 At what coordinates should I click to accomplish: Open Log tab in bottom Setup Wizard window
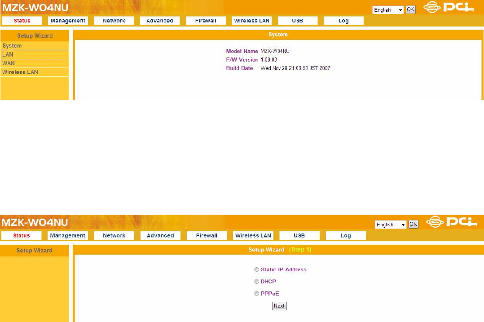346,236
